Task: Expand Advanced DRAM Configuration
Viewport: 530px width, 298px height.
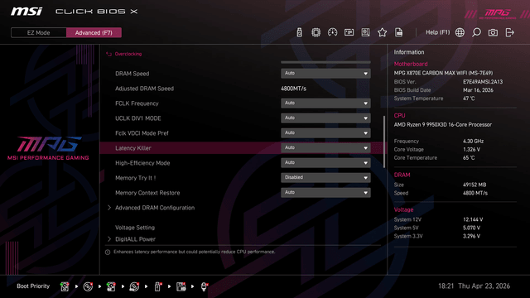Action: tap(155, 208)
